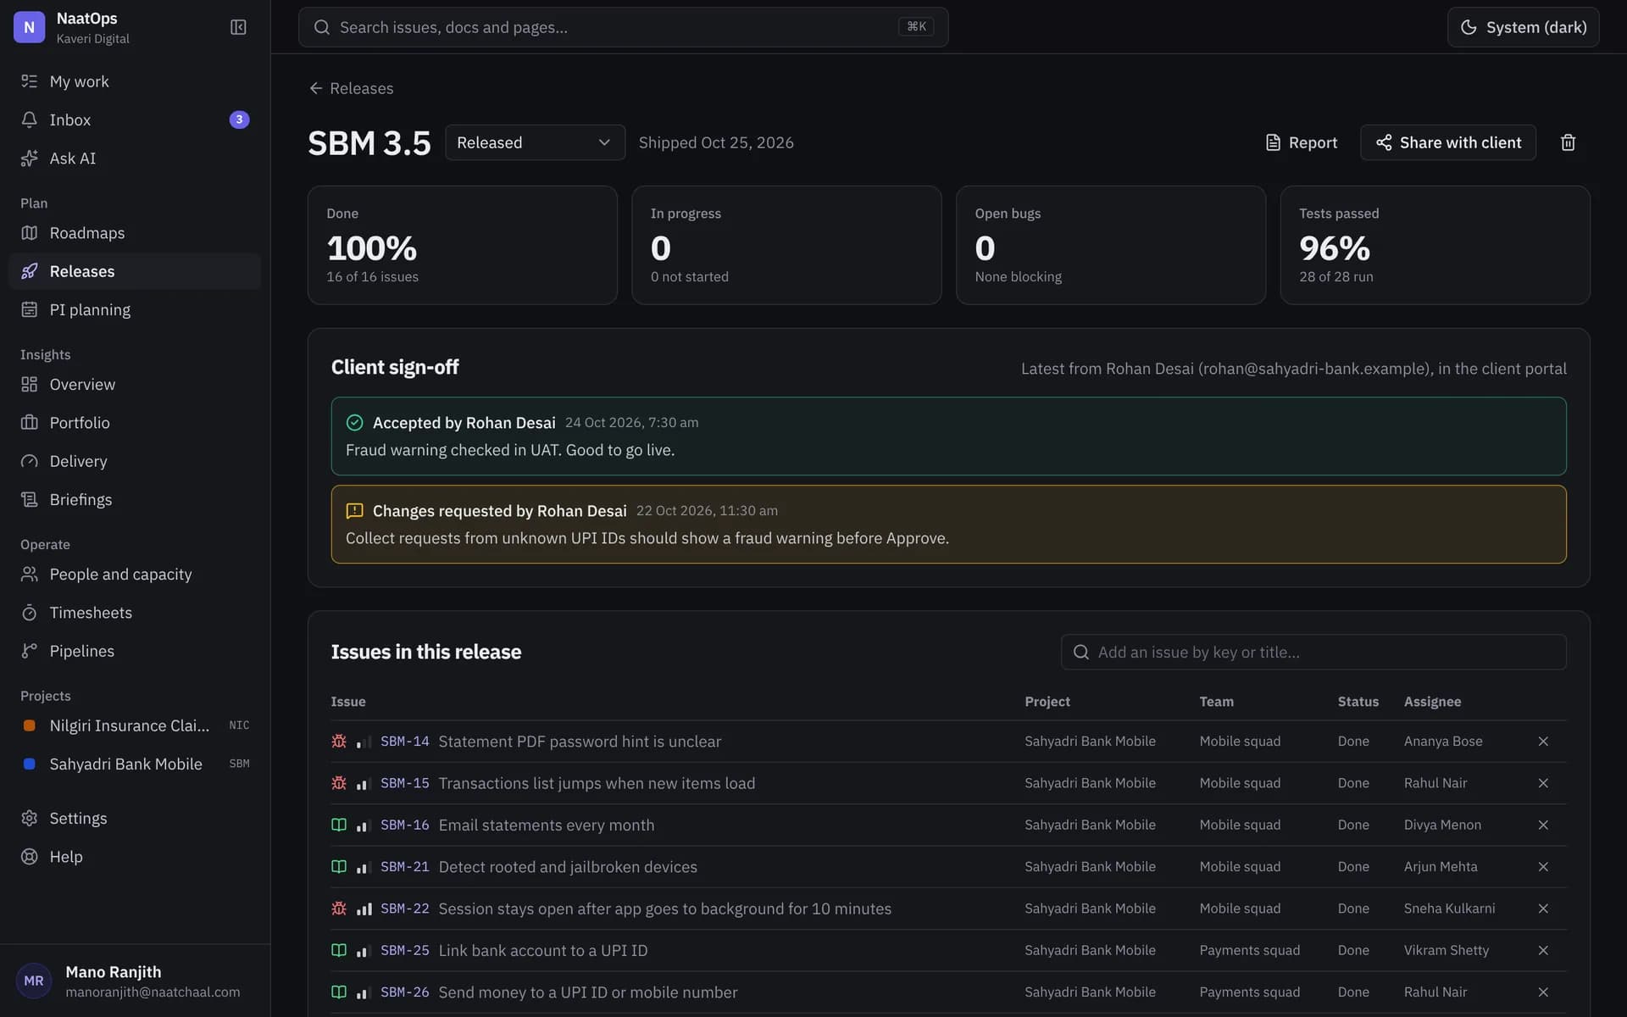Open Timesheets stopwatch item

tap(136, 613)
